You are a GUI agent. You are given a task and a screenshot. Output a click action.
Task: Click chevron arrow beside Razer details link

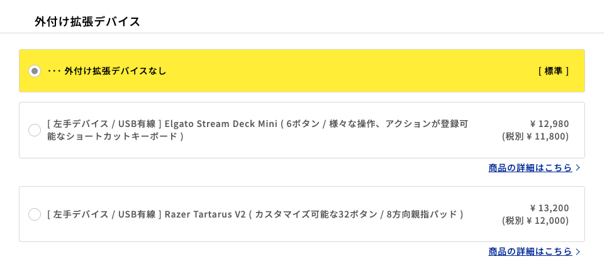click(x=578, y=251)
